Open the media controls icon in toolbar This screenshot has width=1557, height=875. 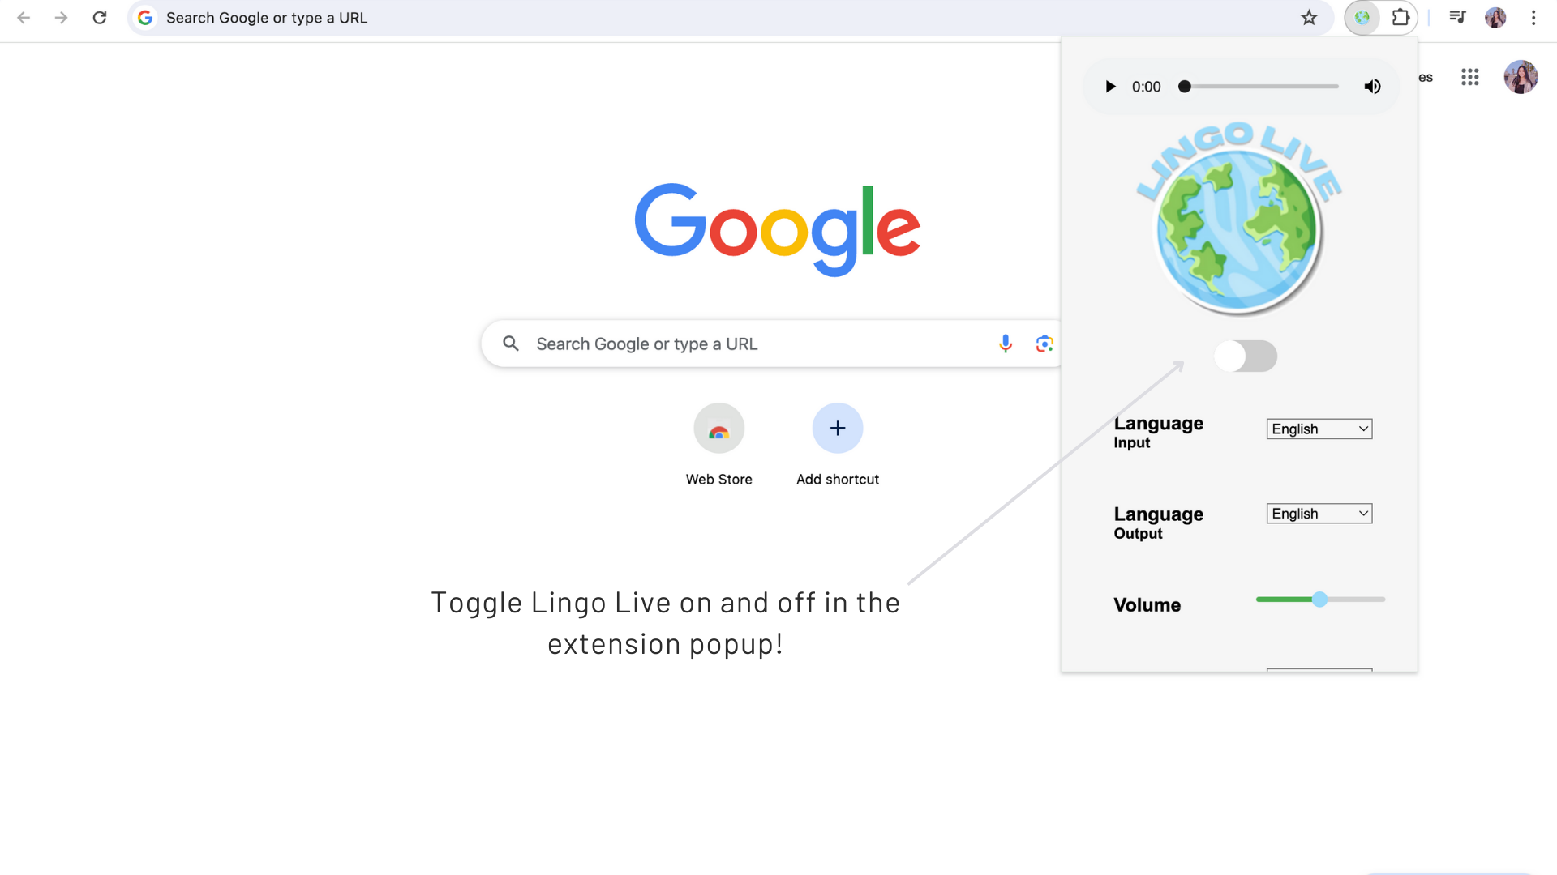point(1457,18)
